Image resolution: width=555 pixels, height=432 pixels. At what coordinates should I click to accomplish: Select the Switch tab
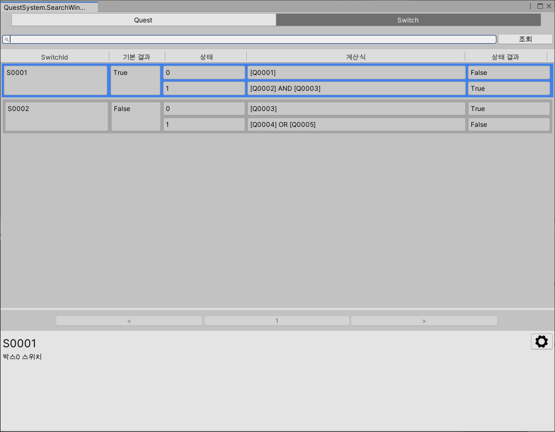click(x=408, y=20)
